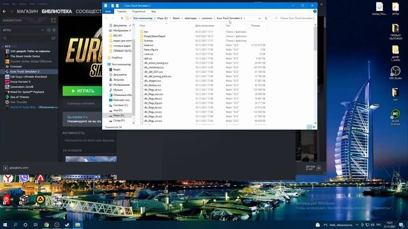Click Explorer refresh icon
Viewport: 408px width, 229px height.
pyautogui.click(x=266, y=18)
